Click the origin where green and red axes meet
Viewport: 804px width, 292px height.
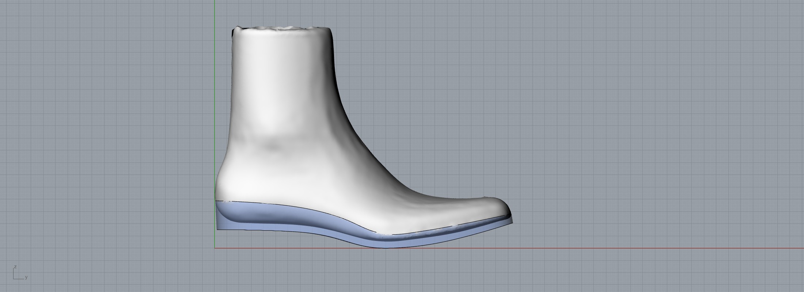215,248
